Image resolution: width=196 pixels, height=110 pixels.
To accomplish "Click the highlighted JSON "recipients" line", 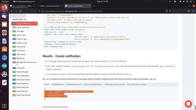I will pos(54,94).
